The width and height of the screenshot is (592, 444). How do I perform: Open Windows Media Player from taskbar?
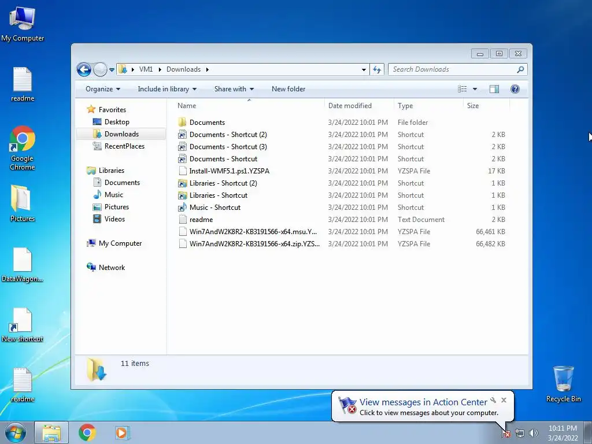122,432
